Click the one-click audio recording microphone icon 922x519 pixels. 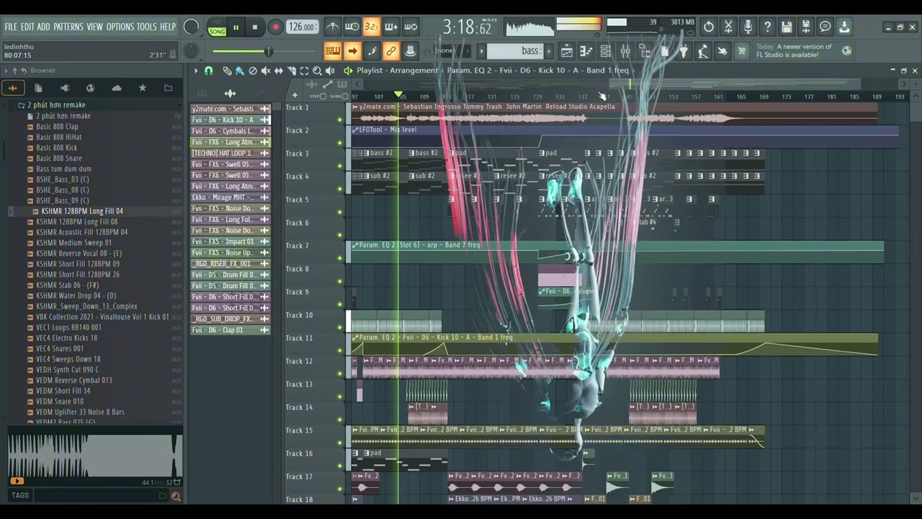tap(748, 27)
